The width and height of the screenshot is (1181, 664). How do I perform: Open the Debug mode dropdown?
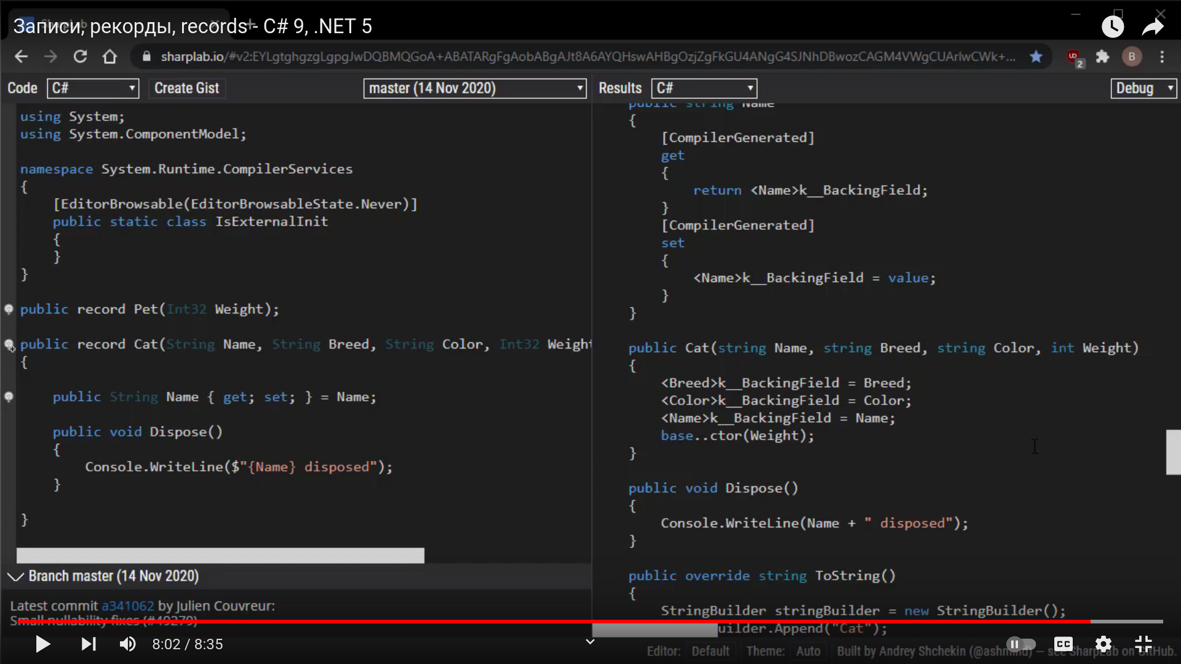(1143, 89)
